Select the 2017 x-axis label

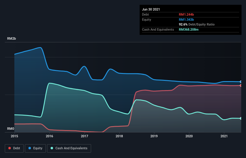(84, 136)
